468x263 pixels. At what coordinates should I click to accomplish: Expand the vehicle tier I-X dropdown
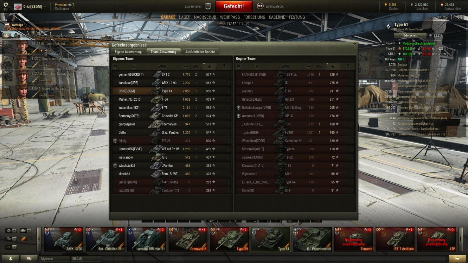click(x=11, y=247)
